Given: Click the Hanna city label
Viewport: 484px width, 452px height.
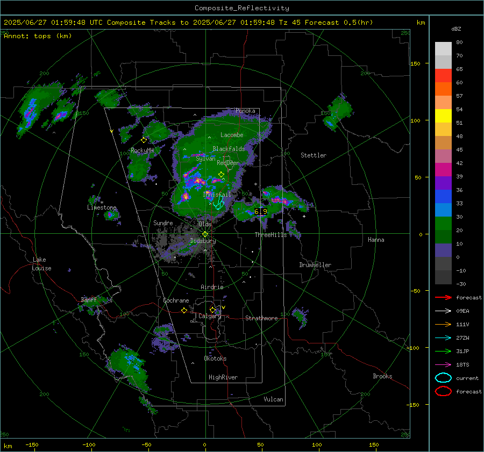Looking at the screenshot, I should point(376,240).
